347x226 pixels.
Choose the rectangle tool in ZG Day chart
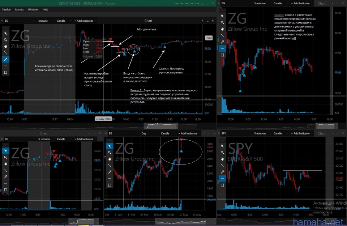tap(110, 185)
